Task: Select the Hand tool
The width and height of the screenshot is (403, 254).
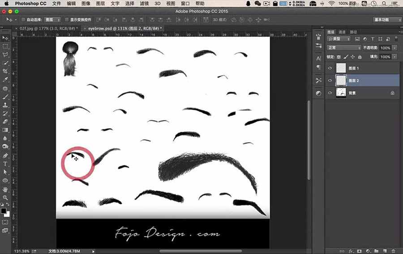Action: tap(5, 189)
